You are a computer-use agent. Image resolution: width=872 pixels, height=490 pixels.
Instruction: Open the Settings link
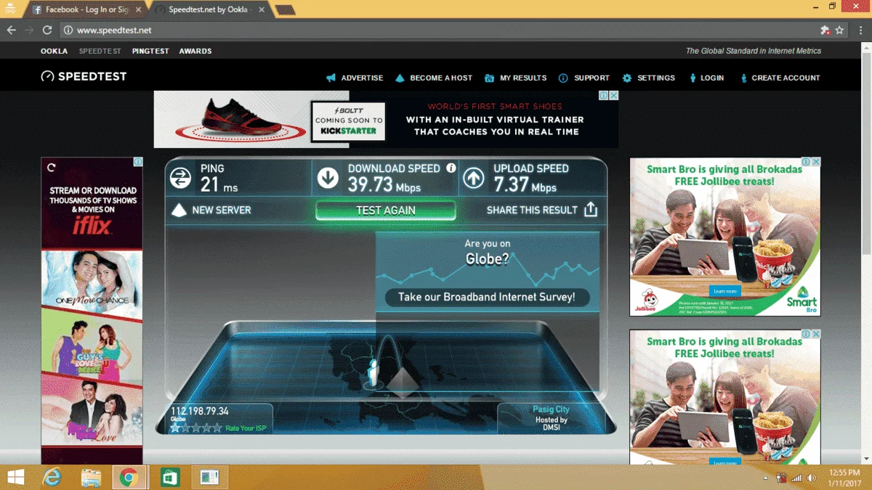tap(656, 78)
